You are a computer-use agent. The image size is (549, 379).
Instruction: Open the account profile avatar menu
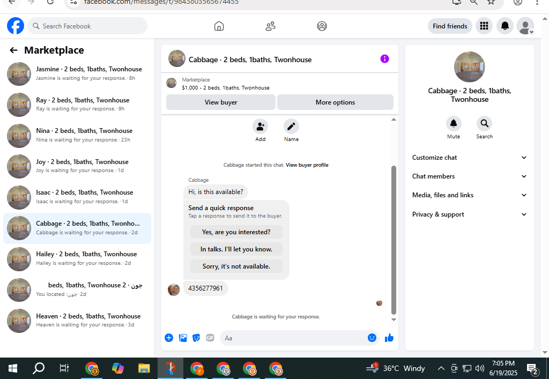[525, 26]
